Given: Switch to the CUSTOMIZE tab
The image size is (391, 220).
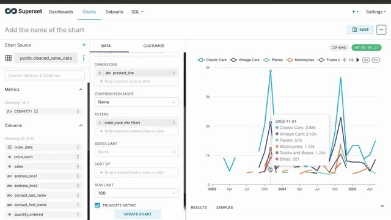Looking at the screenshot, I should click(x=154, y=46).
